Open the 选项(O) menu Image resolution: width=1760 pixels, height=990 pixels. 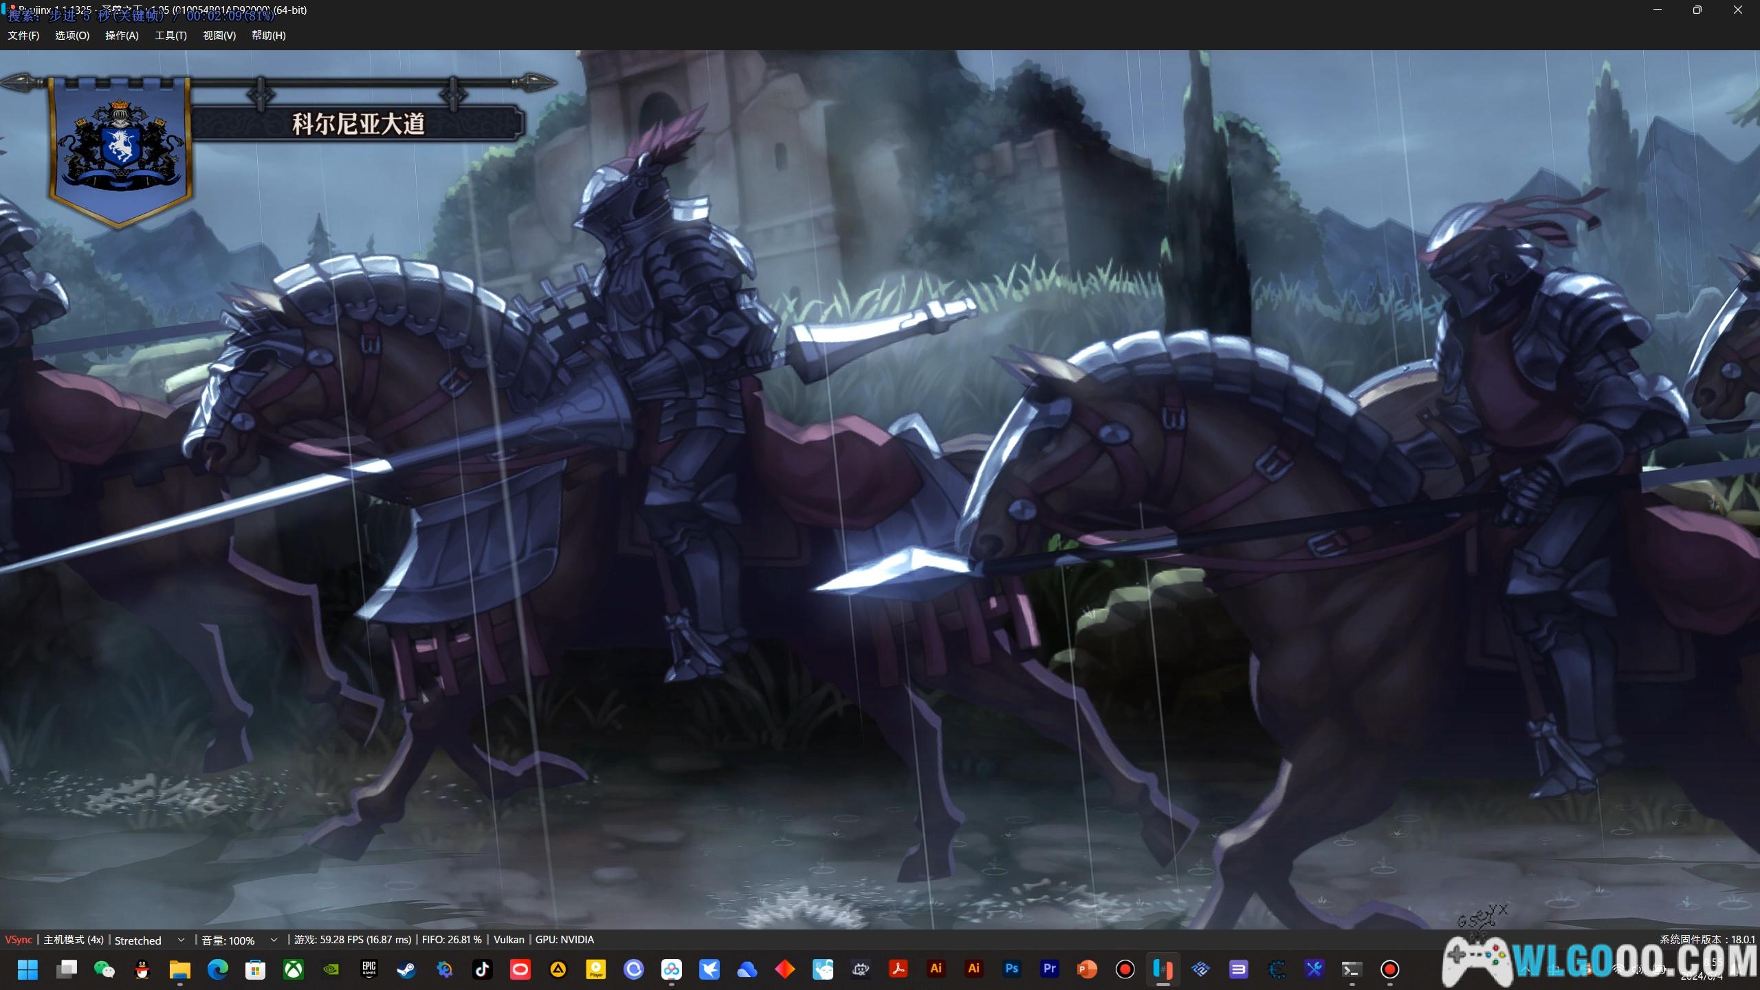tap(72, 36)
